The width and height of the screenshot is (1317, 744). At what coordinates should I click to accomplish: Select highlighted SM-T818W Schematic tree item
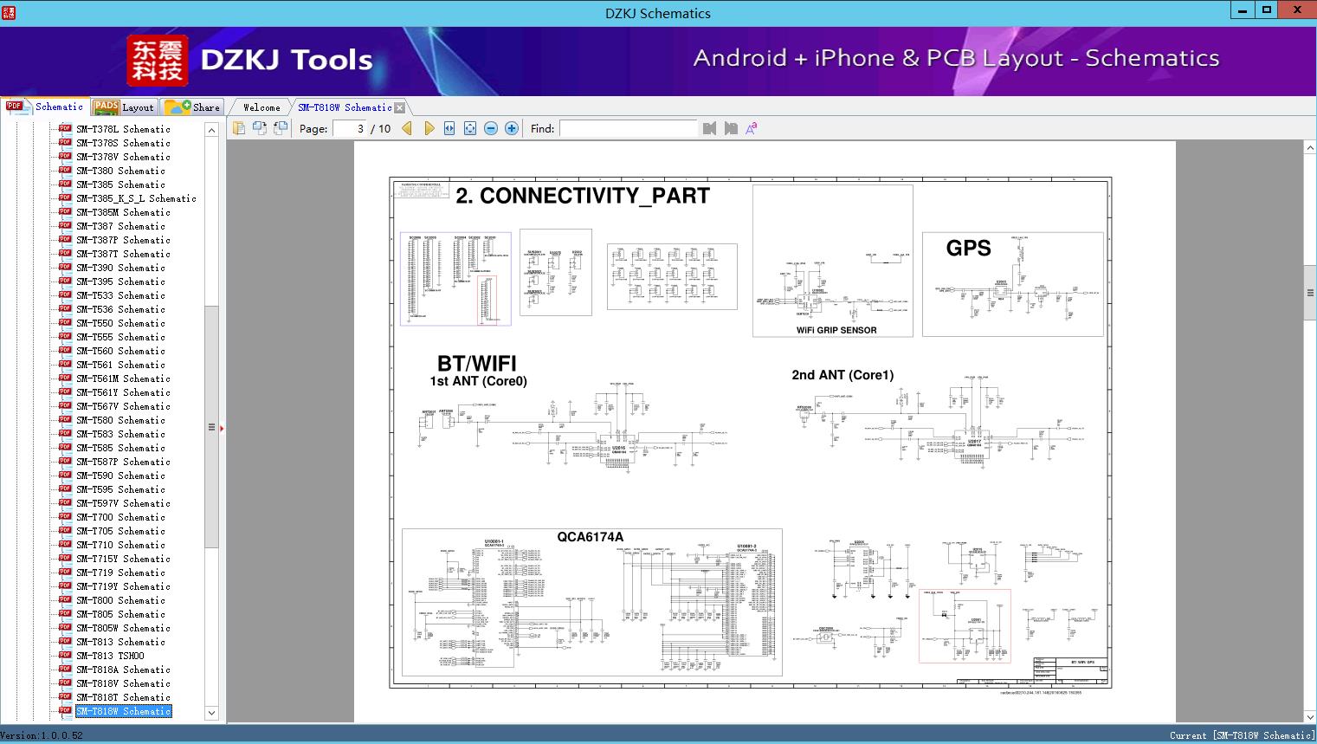123,711
